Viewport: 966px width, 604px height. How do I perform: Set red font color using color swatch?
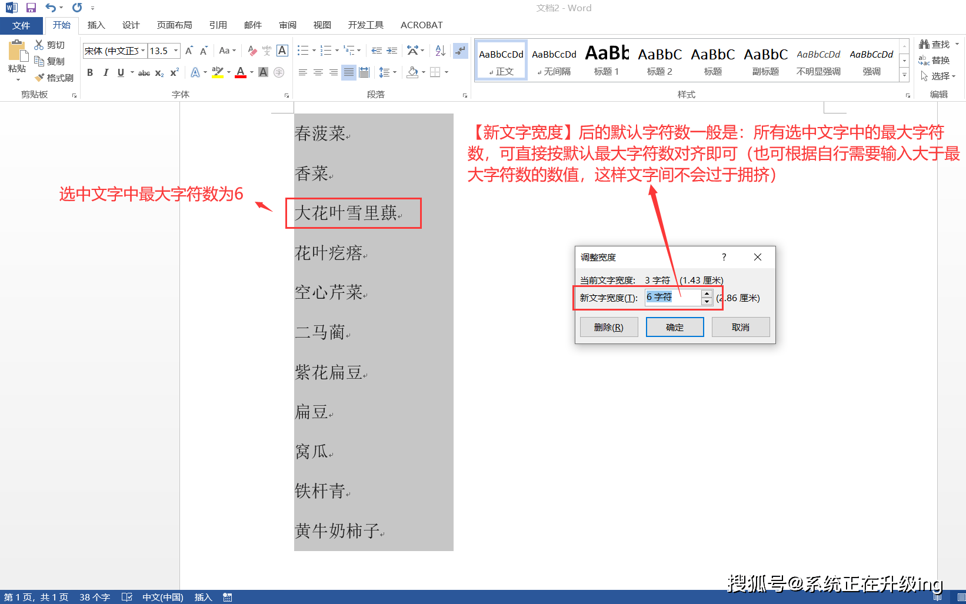point(241,72)
